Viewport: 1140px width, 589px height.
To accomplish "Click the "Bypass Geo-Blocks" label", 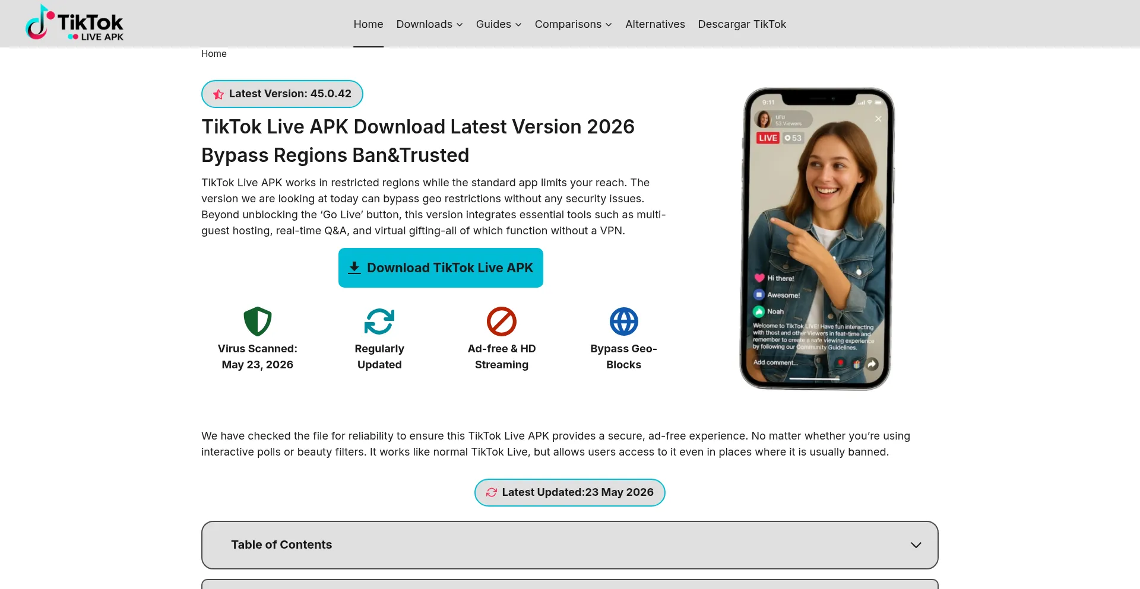I will click(624, 356).
